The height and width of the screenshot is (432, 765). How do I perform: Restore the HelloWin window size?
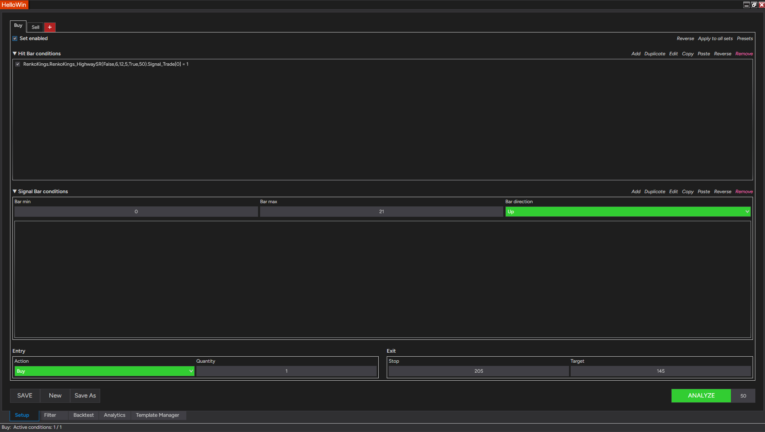pos(754,5)
